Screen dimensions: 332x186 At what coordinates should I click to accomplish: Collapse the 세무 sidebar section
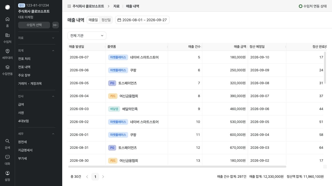(x=37, y=134)
